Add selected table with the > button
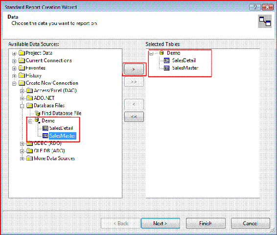 pyautogui.click(x=134, y=69)
